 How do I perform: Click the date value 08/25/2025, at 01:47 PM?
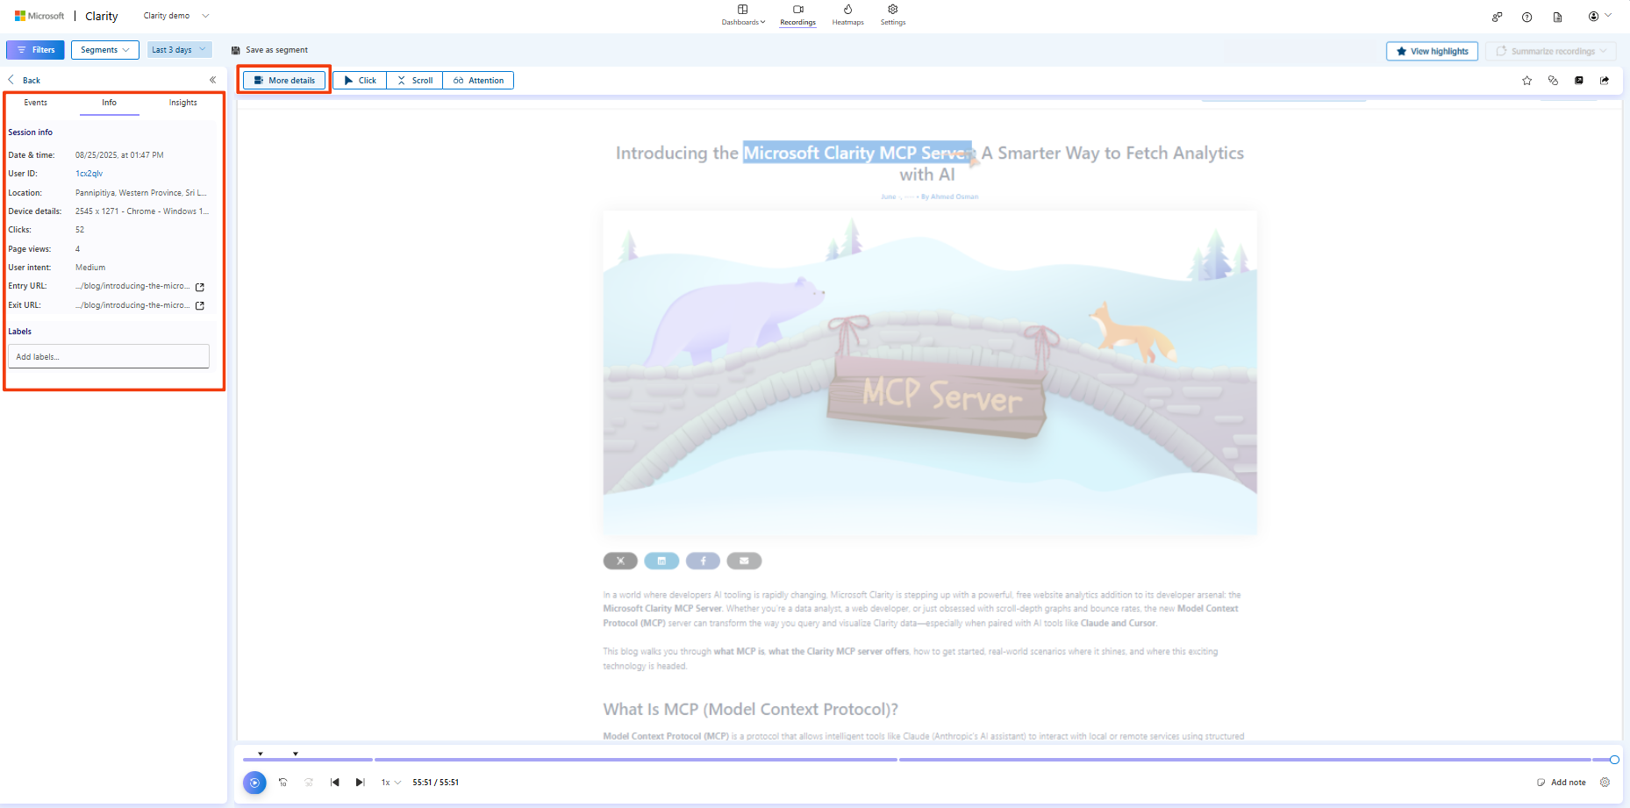pos(119,155)
